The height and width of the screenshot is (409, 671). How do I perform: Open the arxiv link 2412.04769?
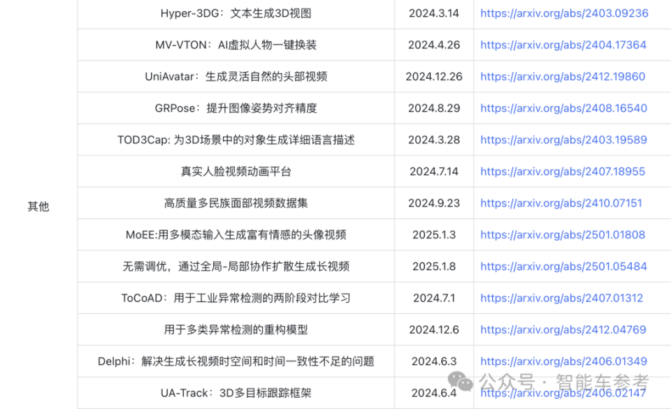(563, 329)
